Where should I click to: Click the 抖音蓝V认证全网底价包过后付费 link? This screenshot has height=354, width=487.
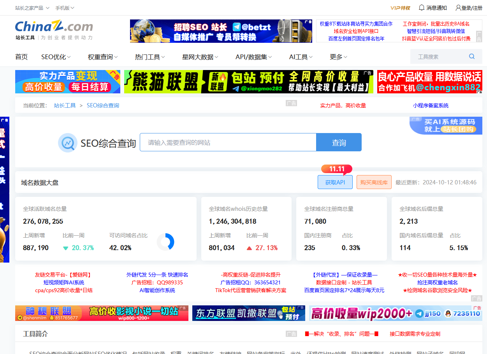point(436,39)
